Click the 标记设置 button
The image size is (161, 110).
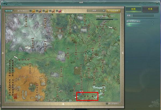[9, 11]
